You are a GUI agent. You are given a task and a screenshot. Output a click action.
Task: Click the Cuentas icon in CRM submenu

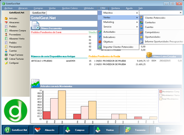(141, 27)
